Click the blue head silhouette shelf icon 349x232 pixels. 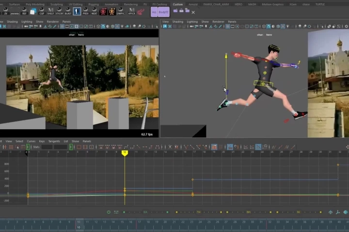coord(77,11)
